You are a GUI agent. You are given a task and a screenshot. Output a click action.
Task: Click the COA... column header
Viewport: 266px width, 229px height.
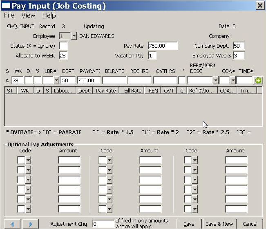click(227, 90)
